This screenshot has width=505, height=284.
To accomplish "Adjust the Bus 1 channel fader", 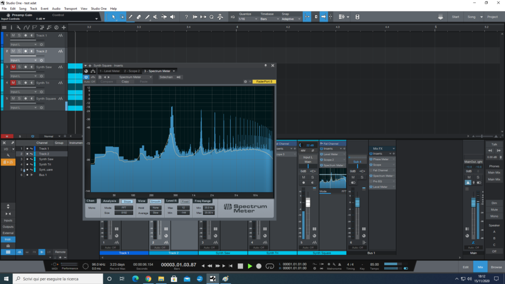I will click(x=357, y=203).
